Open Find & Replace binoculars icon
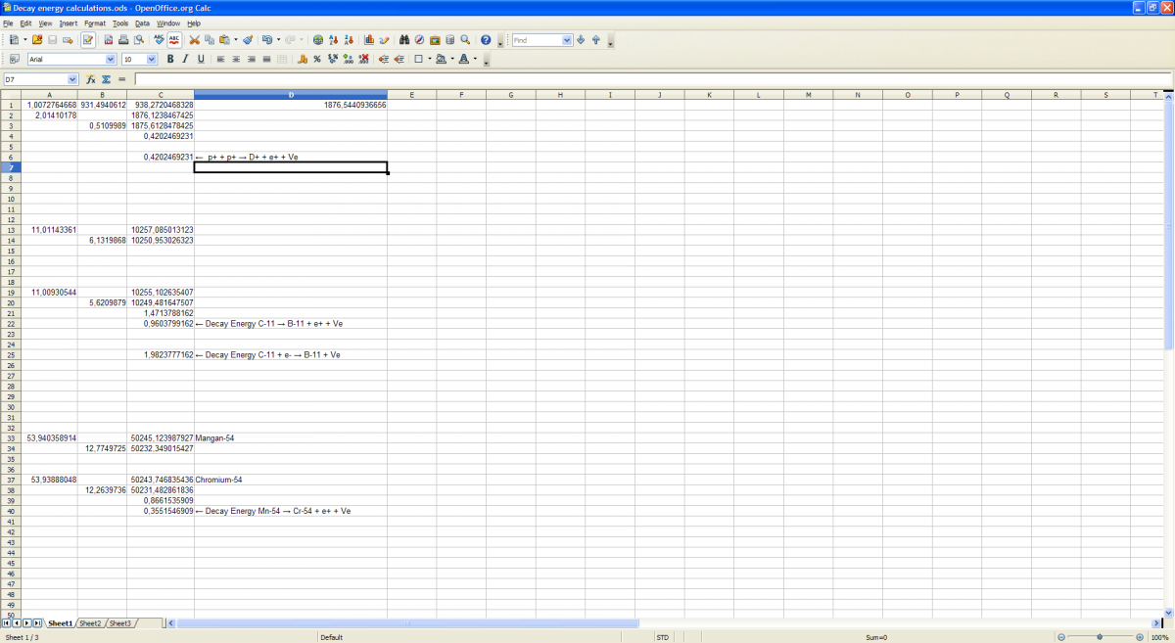The width and height of the screenshot is (1175, 643). 404,40
